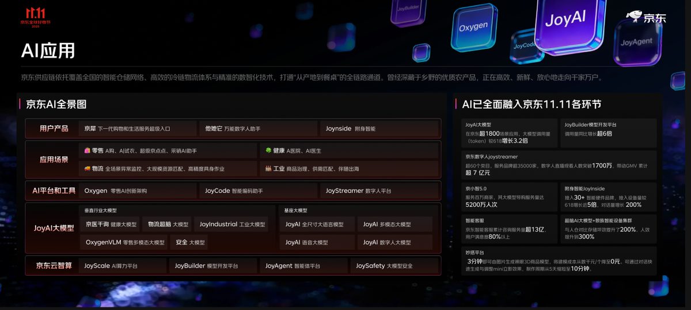Screen dimensions: 691x310
Task: Click the JD.com dog logo
Action: point(635,16)
